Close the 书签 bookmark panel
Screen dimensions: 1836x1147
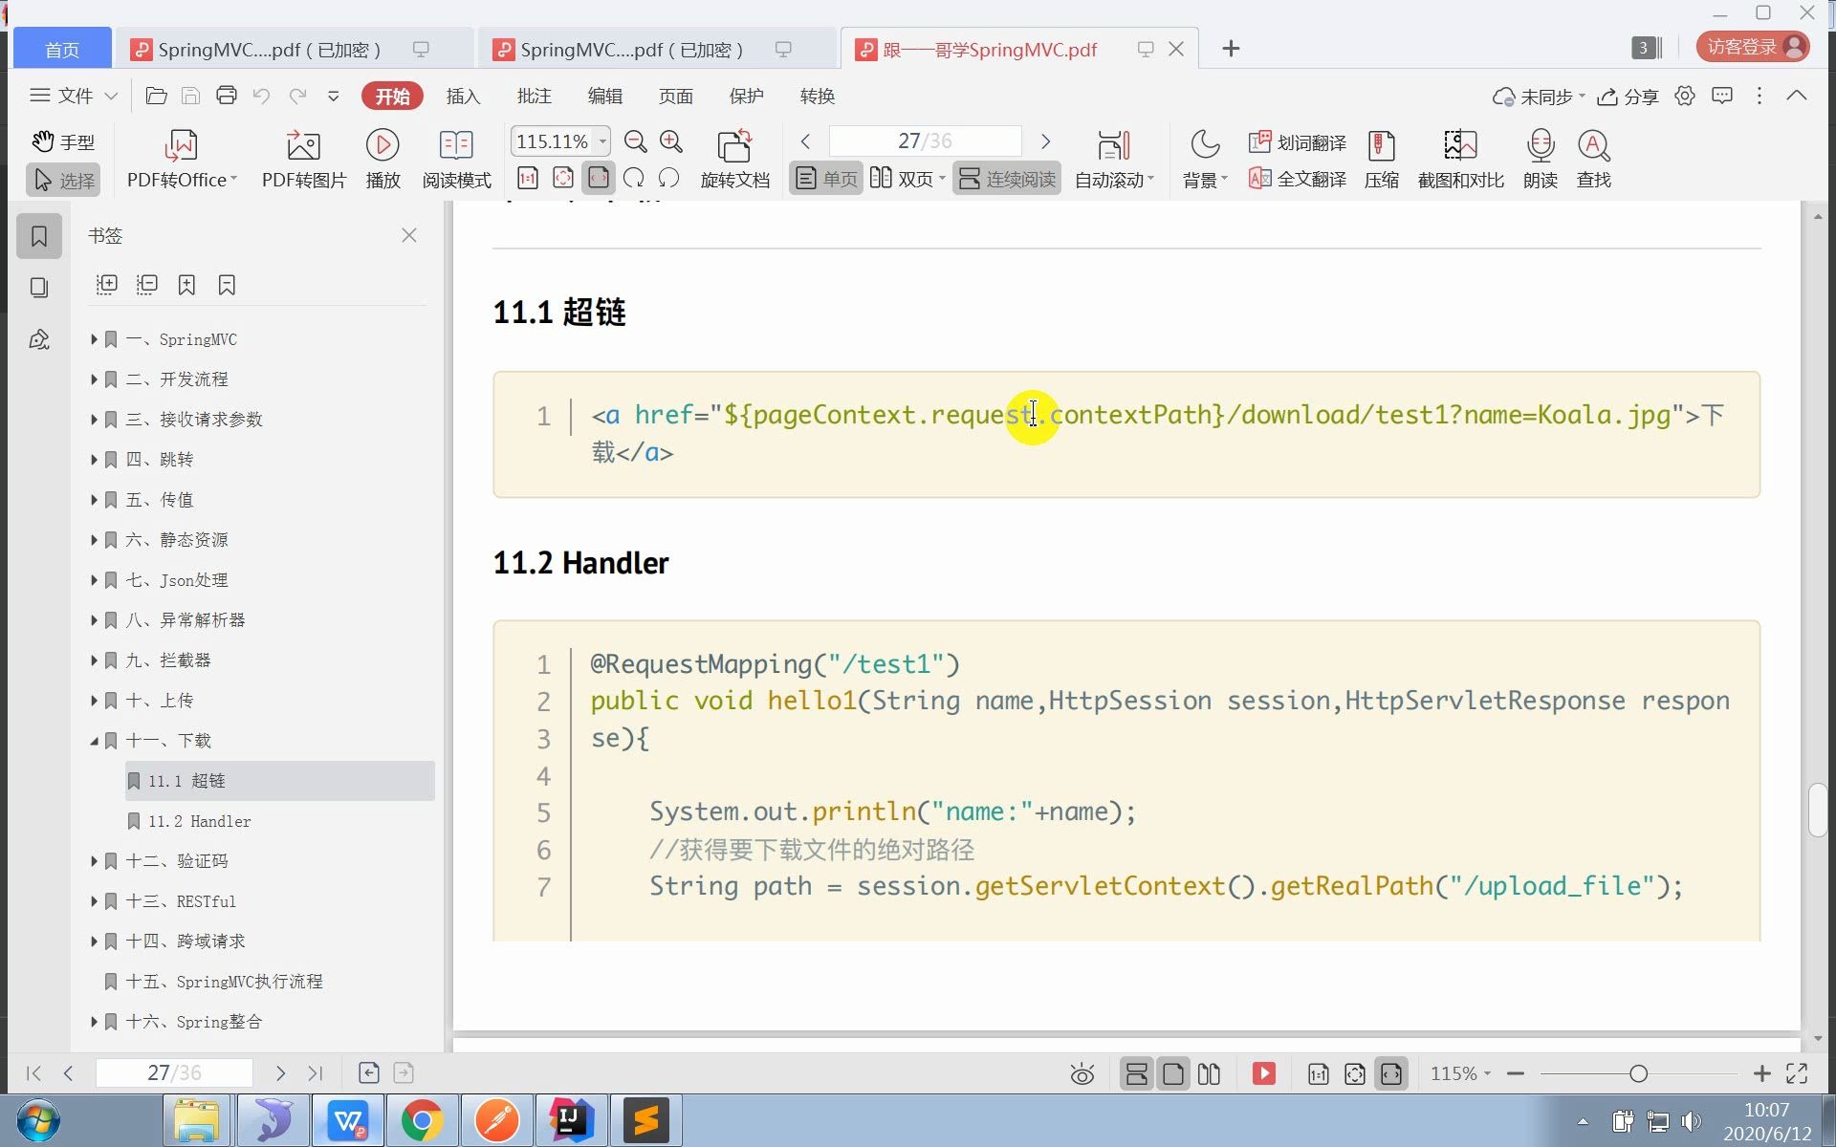pyautogui.click(x=409, y=235)
